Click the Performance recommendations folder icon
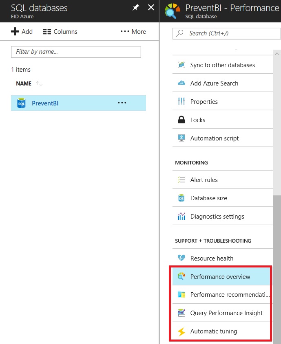Image resolution: width=281 pixels, height=344 pixels. (x=181, y=294)
